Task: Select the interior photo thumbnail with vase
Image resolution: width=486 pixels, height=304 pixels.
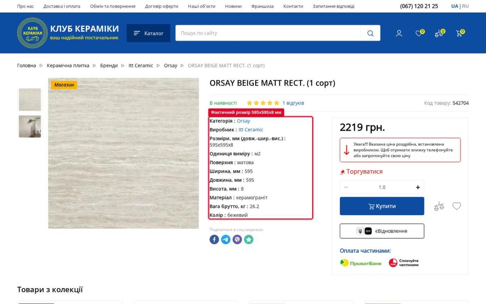Action: click(30, 126)
